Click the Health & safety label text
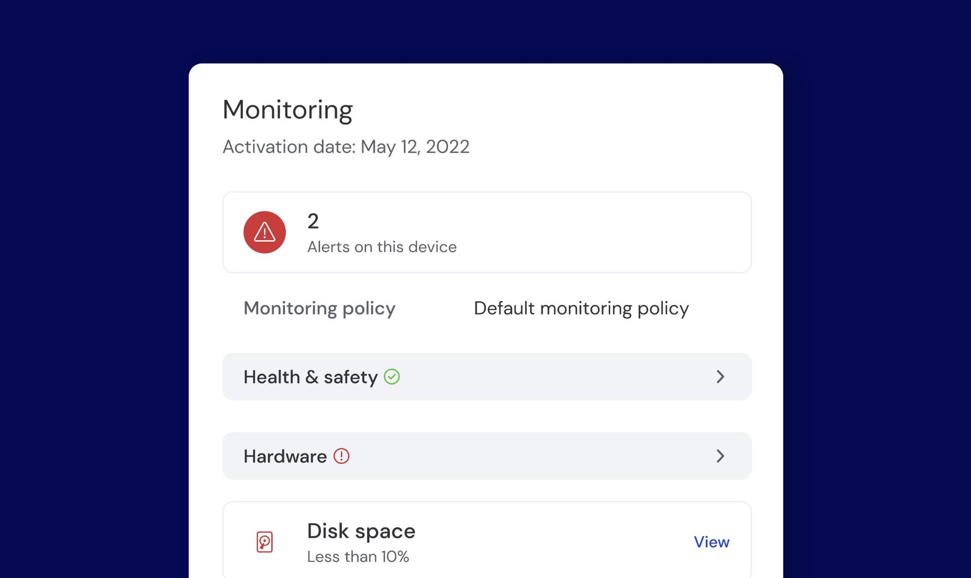971x578 pixels. click(310, 377)
